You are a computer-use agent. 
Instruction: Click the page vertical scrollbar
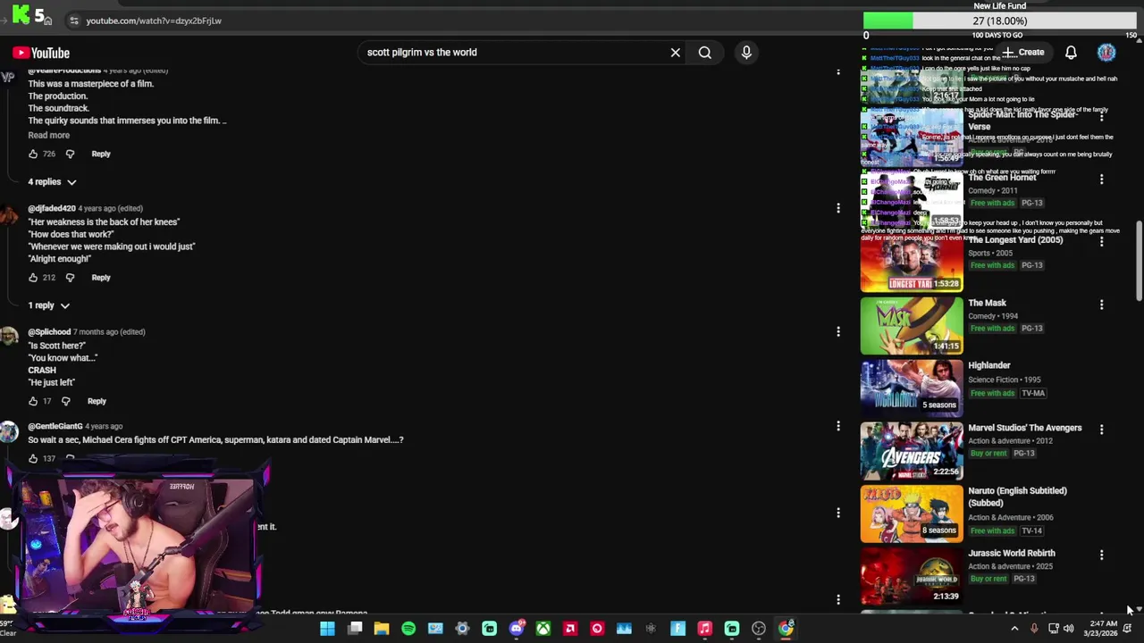1139,261
